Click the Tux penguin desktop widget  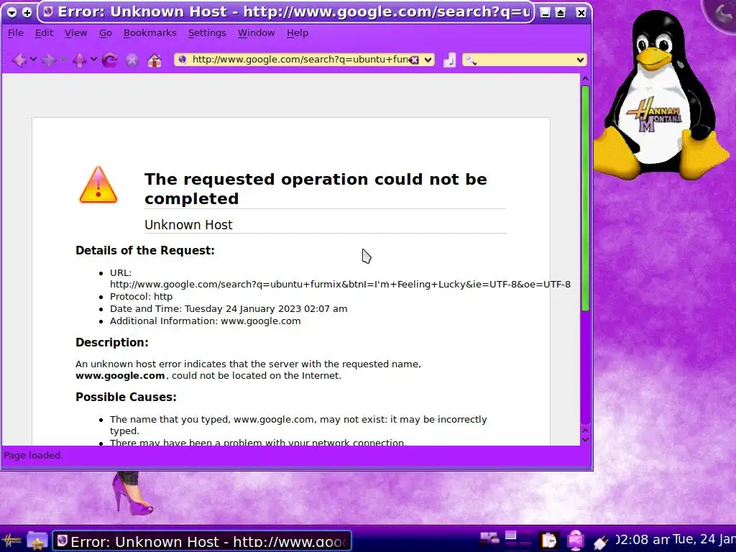[661, 96]
